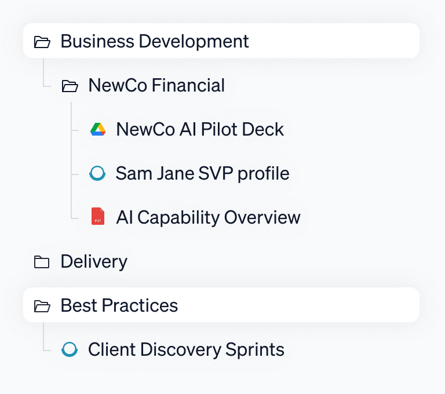The image size is (445, 394).
Task: Open the NewCo AI Pilot Deck file
Action: 200,129
